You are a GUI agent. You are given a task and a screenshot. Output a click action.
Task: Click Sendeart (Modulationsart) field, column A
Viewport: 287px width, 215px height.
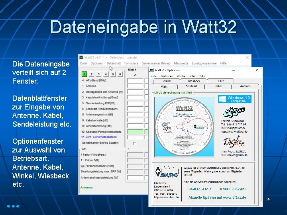coord(135,109)
